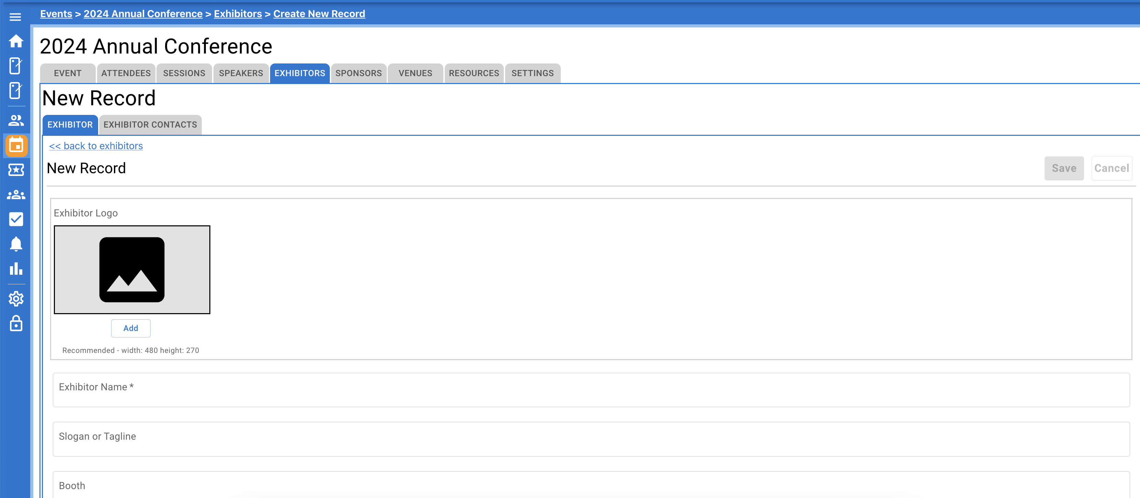1140x498 pixels.
Task: Click the Add button under Exhibitor Logo
Action: (130, 328)
